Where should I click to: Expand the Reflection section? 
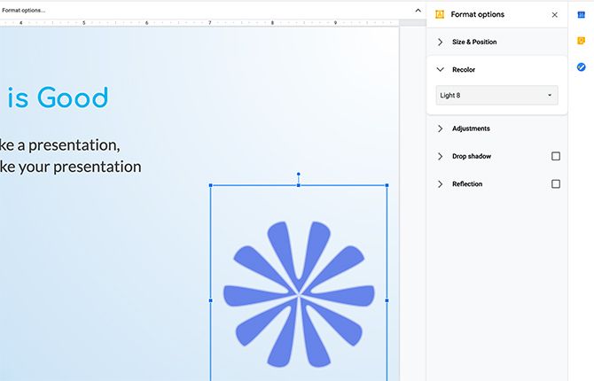pos(441,184)
